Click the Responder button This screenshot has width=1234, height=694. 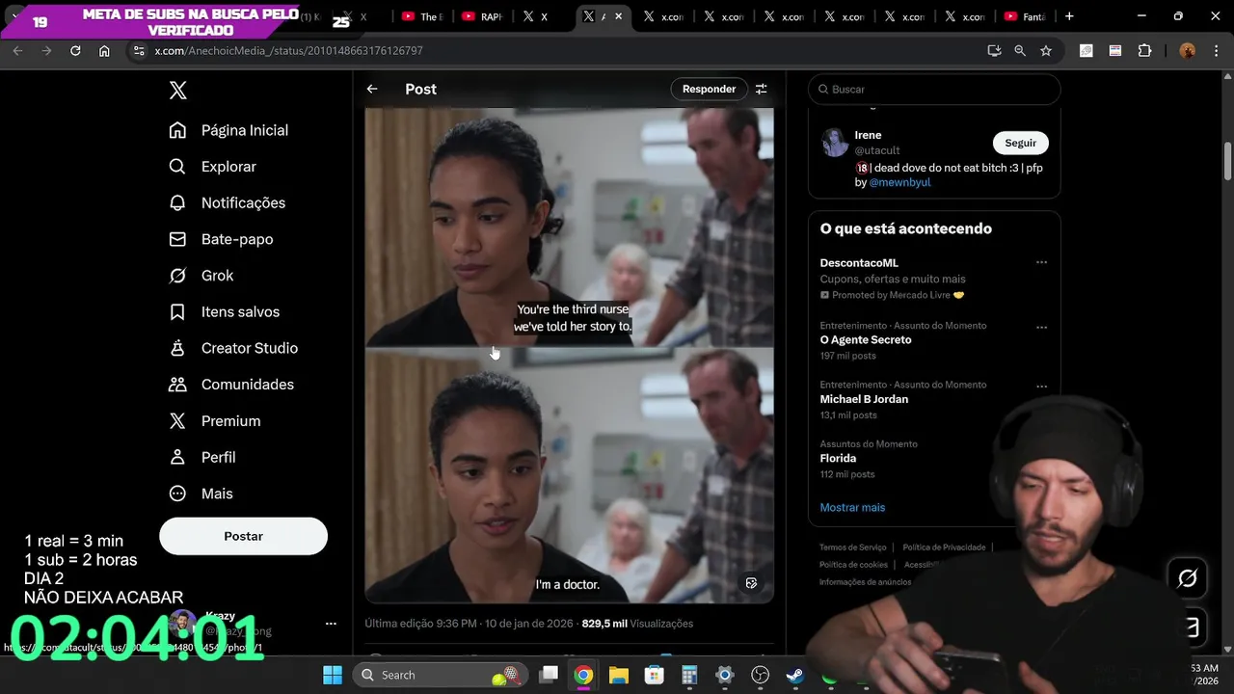(709, 89)
